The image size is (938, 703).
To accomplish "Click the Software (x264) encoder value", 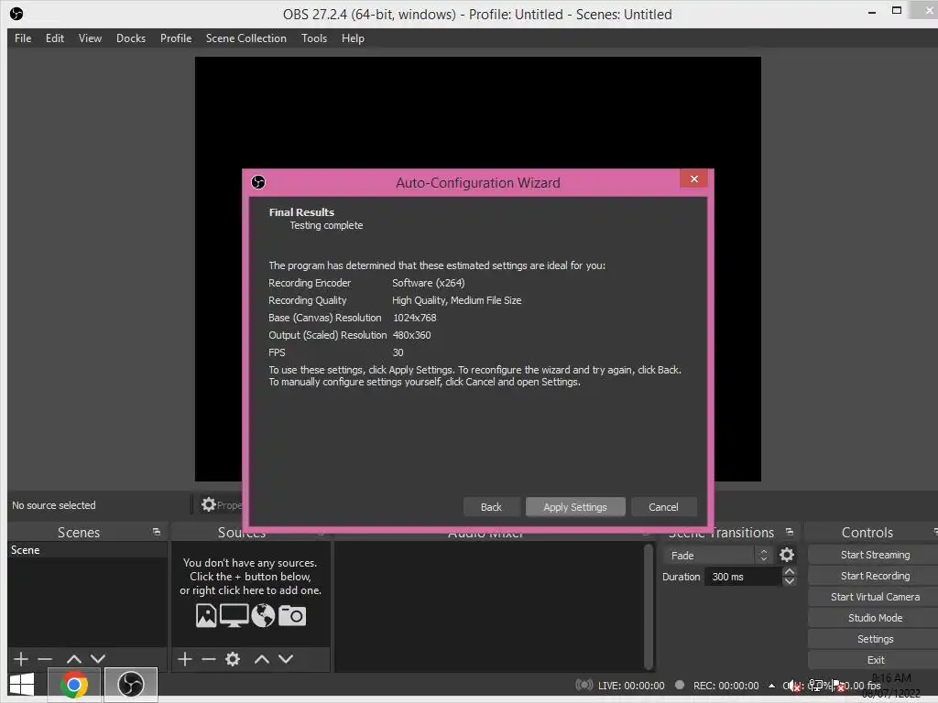I will [x=429, y=283].
